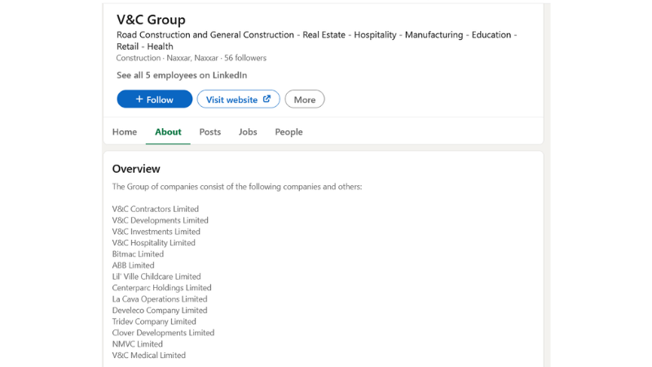652x367 pixels.
Task: Click V&C Medical Limited entry
Action: [148, 356]
